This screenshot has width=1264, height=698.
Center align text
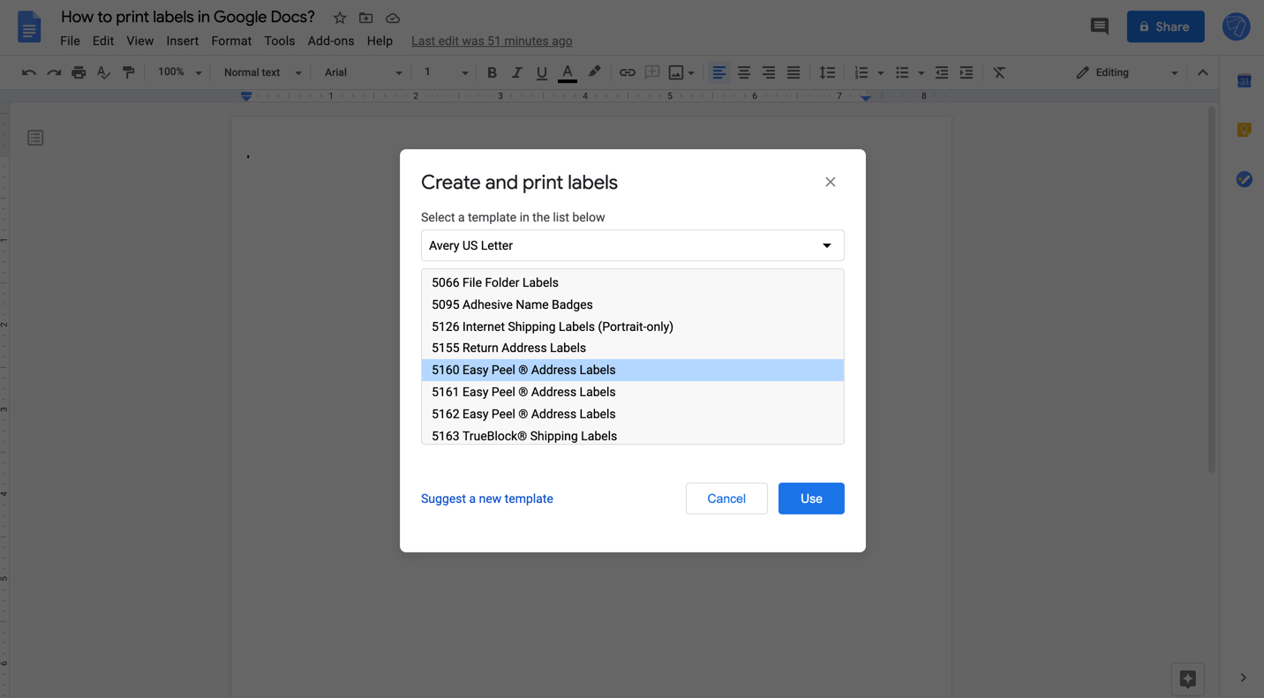click(x=744, y=72)
